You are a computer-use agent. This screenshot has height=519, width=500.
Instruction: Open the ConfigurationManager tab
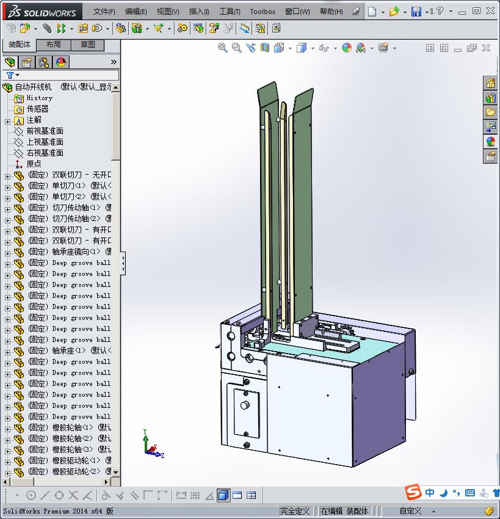point(44,62)
